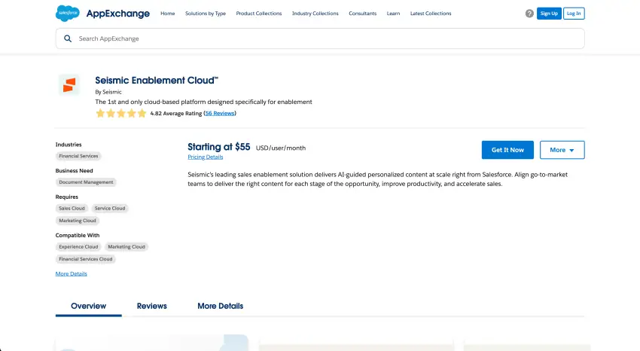640x351 pixels.
Task: Click the Sign Up button
Action: [x=549, y=14]
